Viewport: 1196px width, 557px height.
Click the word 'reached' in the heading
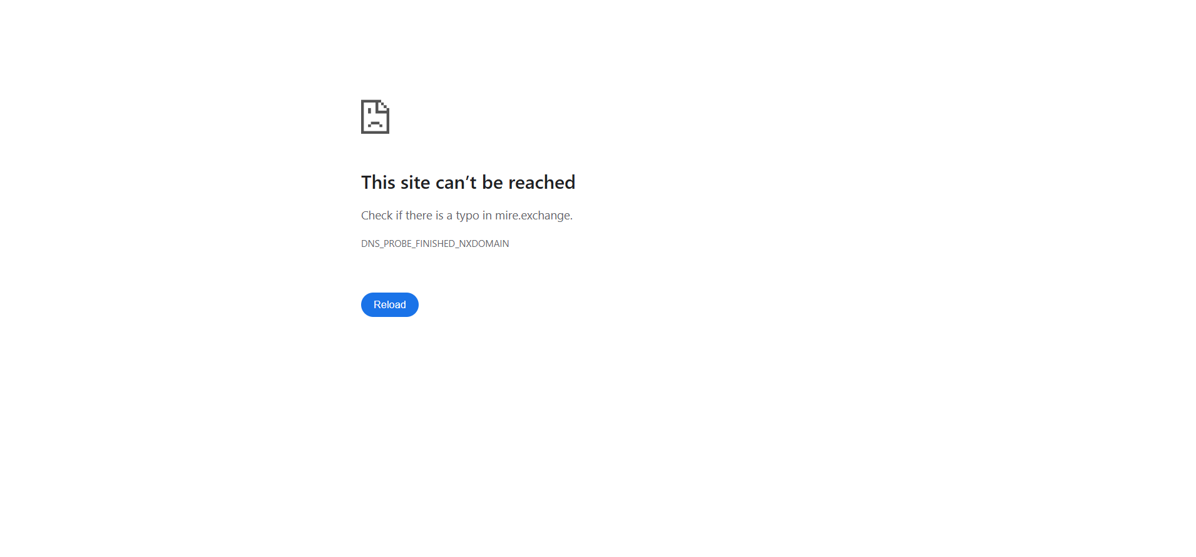tap(542, 183)
